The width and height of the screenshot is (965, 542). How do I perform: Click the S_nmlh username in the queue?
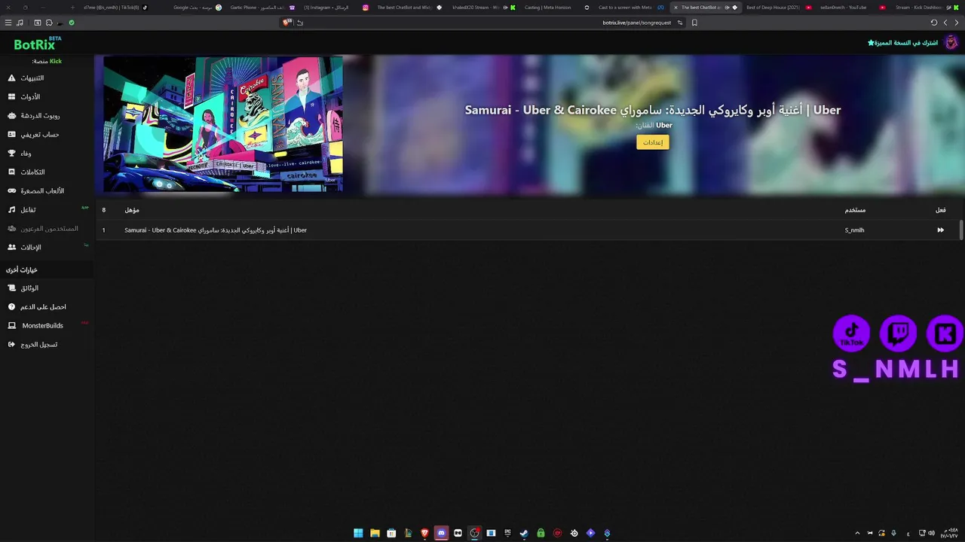click(x=854, y=230)
